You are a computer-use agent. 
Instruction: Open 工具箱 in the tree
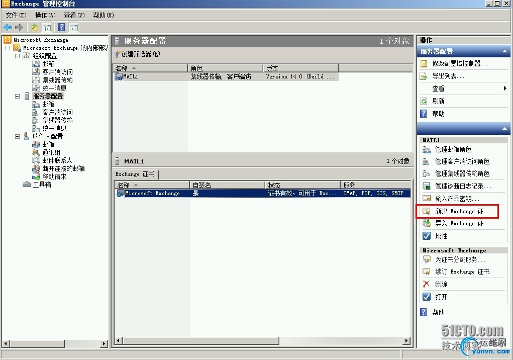tap(42, 185)
